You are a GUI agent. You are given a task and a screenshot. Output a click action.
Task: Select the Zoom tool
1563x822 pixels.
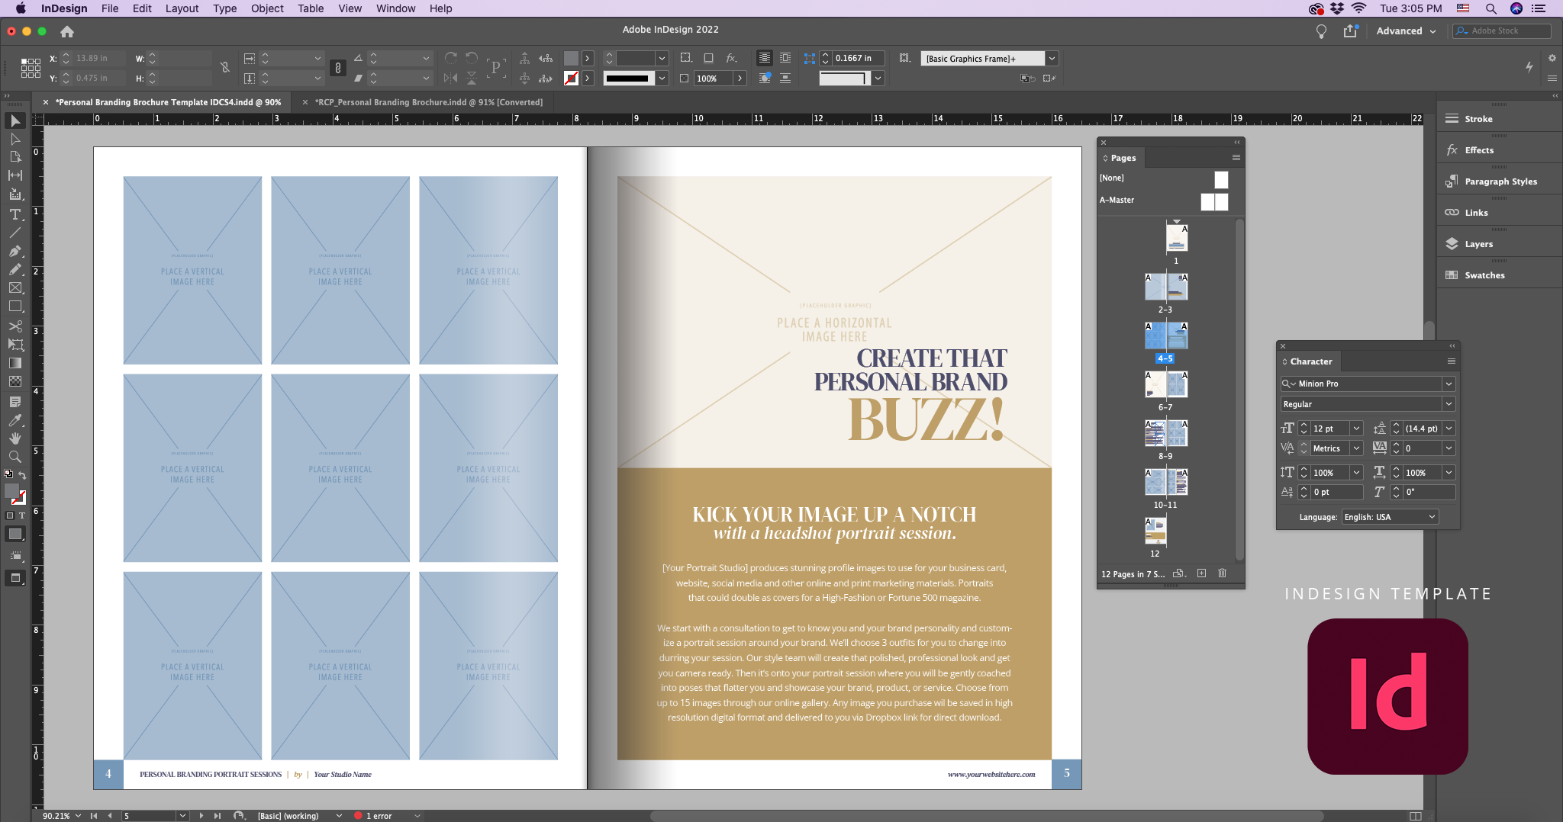(x=15, y=457)
